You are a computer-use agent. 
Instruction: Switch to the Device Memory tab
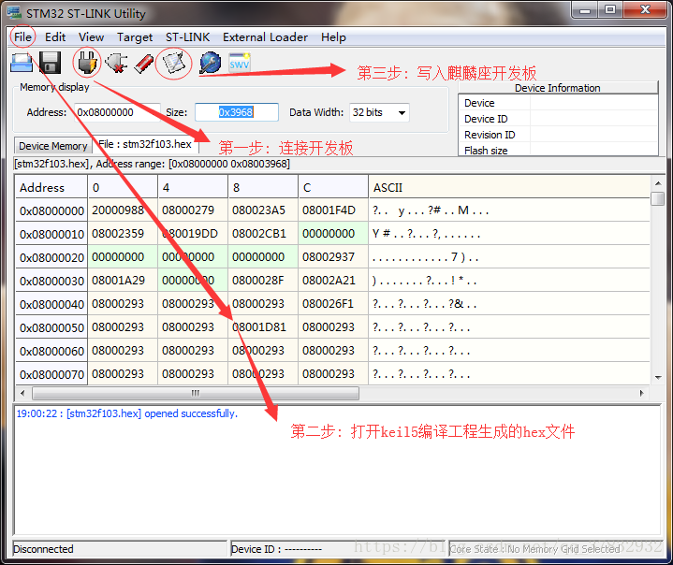53,146
